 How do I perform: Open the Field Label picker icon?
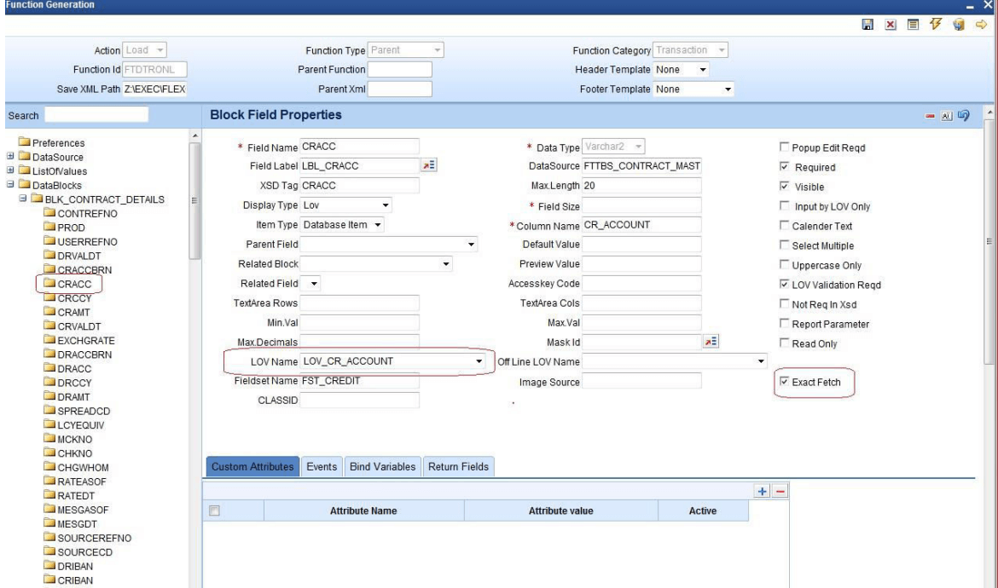click(429, 165)
